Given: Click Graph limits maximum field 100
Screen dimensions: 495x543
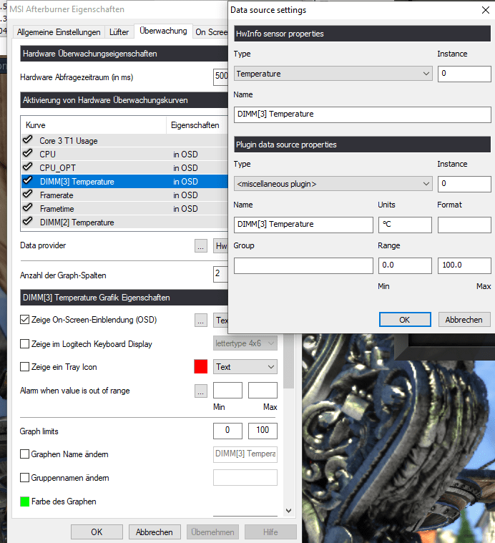Looking at the screenshot, I should tap(263, 431).
